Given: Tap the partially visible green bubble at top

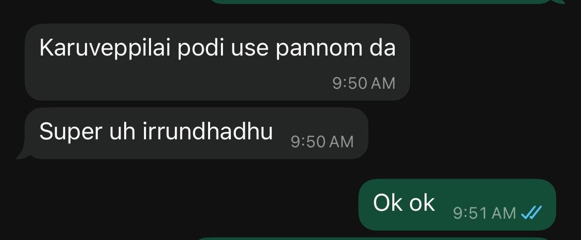Looking at the screenshot, I should (x=385, y=2).
